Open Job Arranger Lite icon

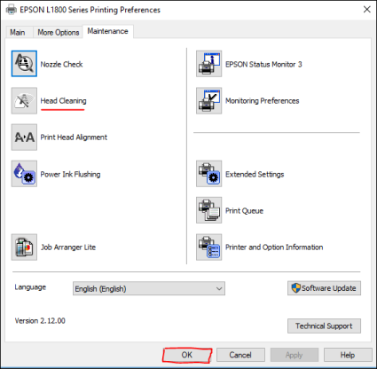pyautogui.click(x=24, y=247)
